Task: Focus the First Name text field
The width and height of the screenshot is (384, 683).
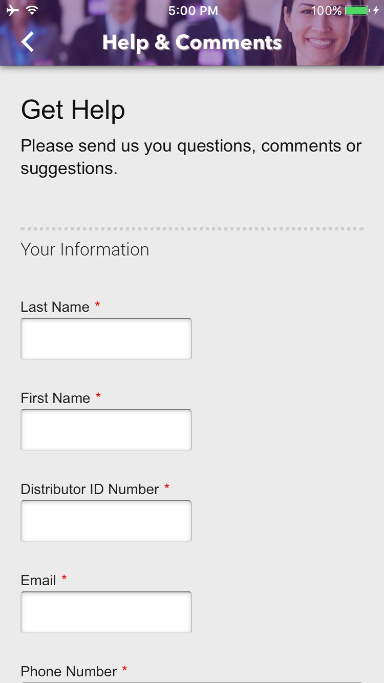Action: click(x=106, y=430)
